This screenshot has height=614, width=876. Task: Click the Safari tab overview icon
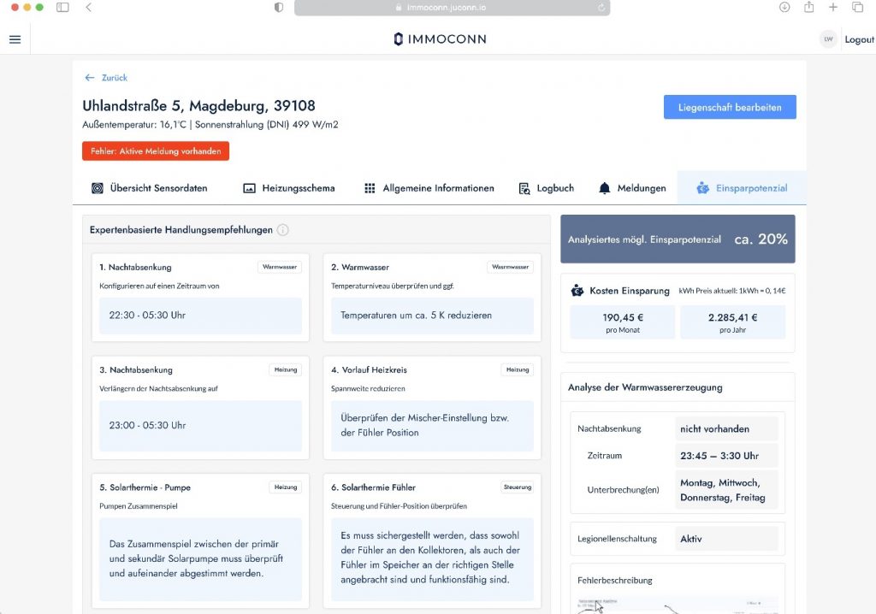857,7
